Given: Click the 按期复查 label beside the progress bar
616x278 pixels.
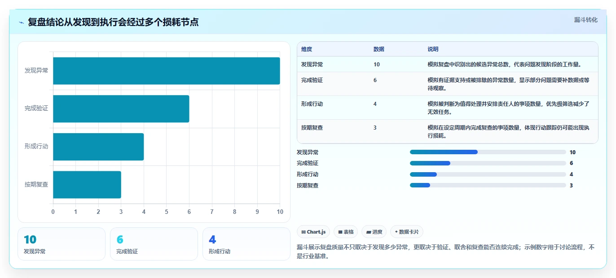Looking at the screenshot, I should click(308, 185).
